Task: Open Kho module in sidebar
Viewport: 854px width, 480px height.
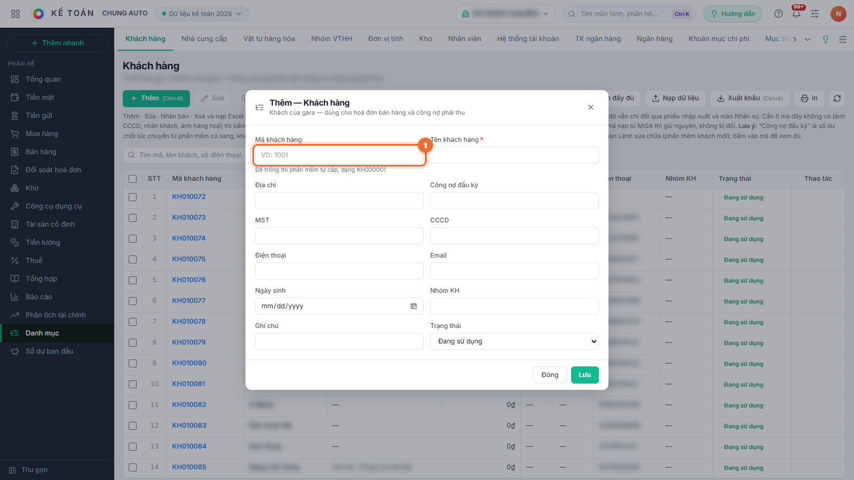Action: [57, 188]
